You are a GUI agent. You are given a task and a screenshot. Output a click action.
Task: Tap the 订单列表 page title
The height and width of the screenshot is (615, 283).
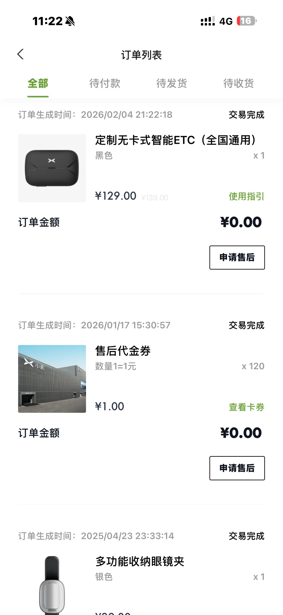pos(141,55)
